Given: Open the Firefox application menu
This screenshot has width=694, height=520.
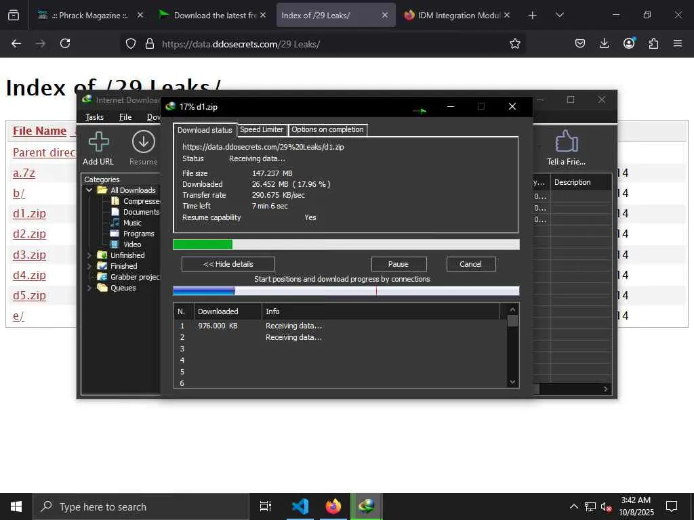Looking at the screenshot, I should [x=678, y=43].
